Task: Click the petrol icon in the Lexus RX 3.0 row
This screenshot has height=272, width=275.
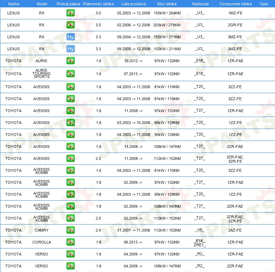Action: click(x=70, y=13)
